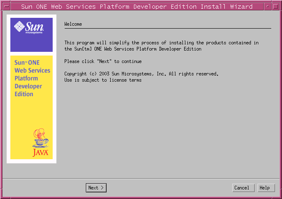Minimize the Install Wizard window
This screenshot has width=282, height=199.
(267, 7)
